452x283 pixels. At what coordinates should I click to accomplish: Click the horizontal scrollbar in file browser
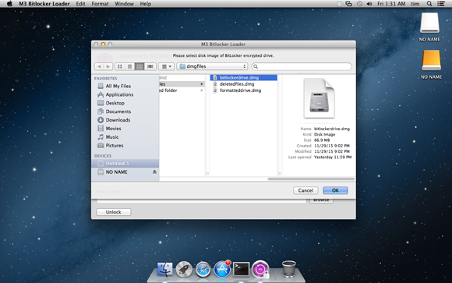pyautogui.click(x=311, y=179)
